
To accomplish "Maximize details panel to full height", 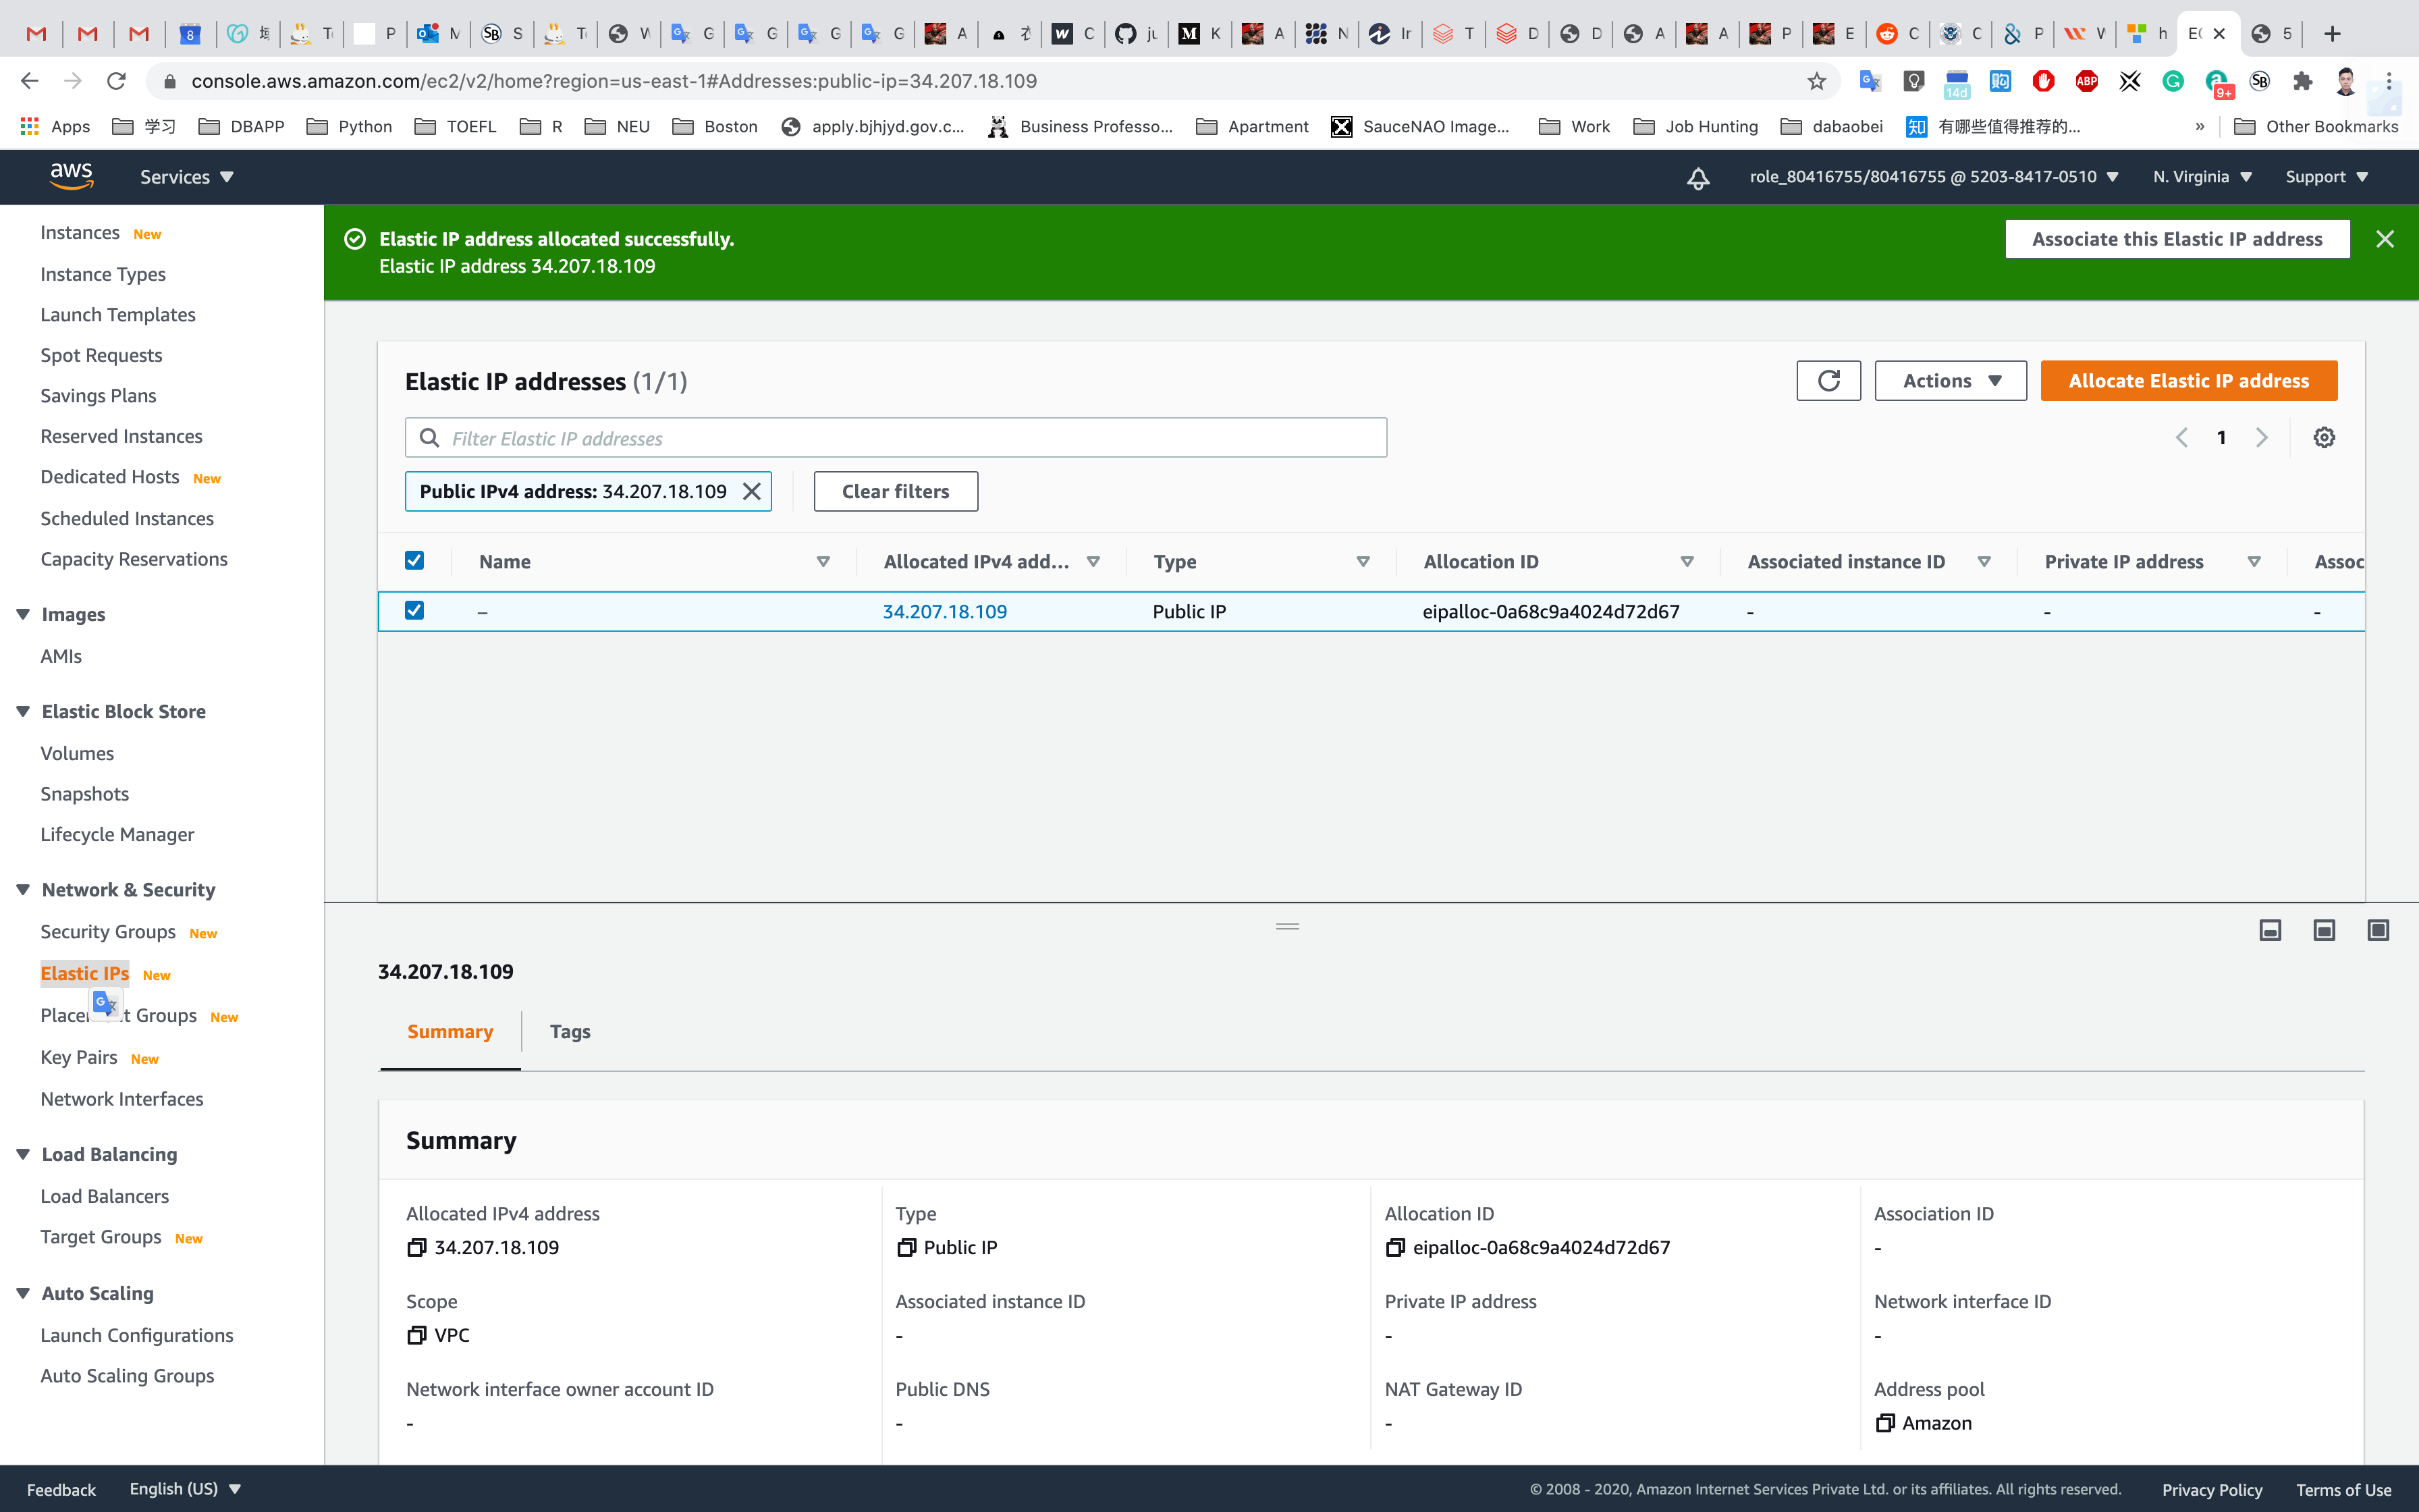I will [2377, 931].
